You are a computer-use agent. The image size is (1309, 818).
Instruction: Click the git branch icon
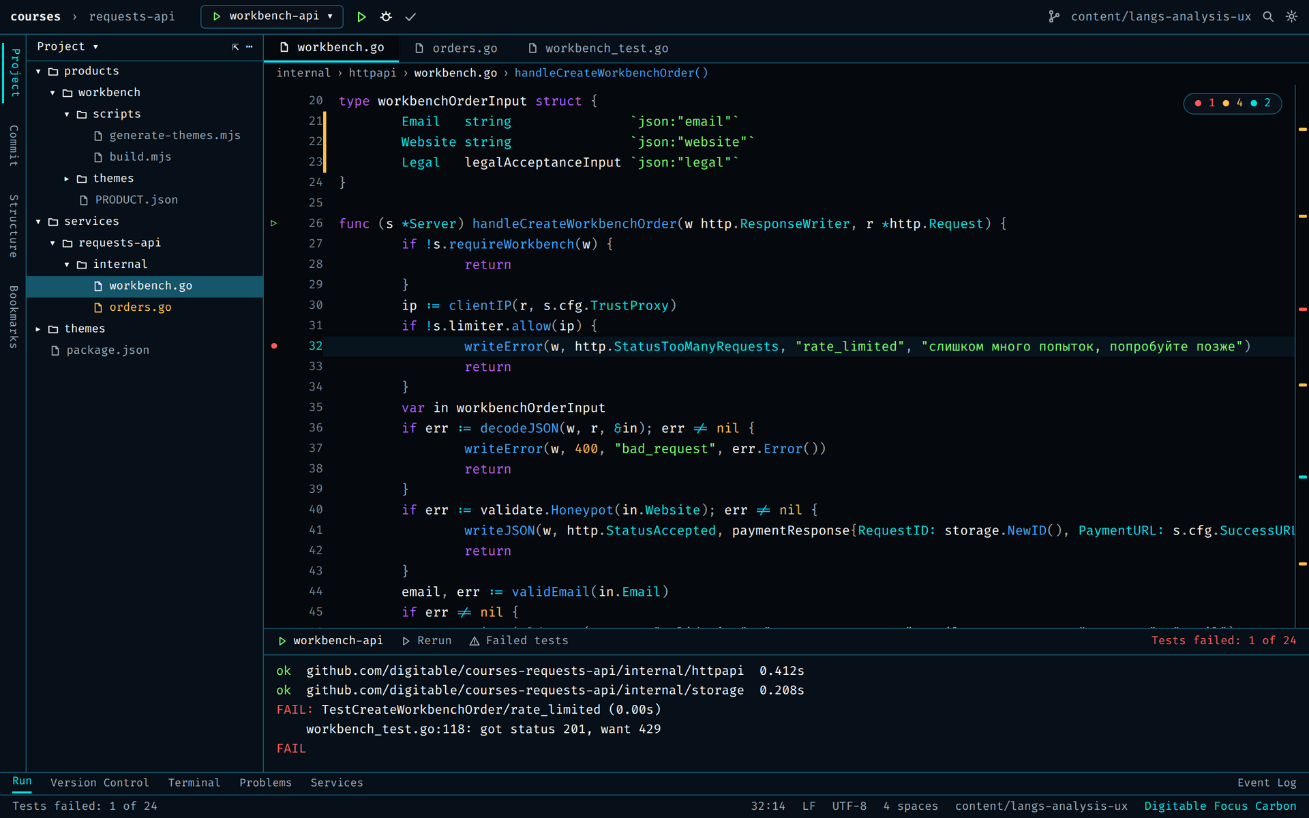1054,16
